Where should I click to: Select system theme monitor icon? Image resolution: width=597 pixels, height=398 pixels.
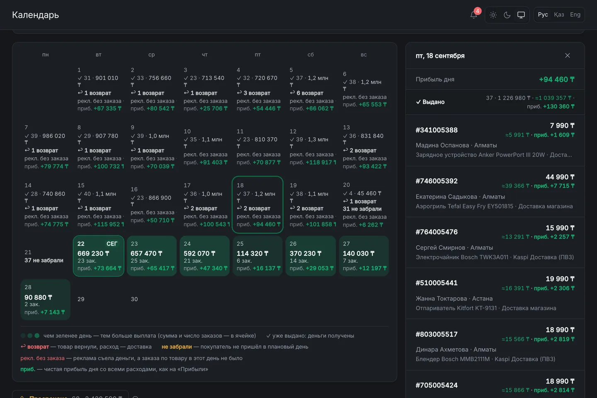pyautogui.click(x=521, y=15)
